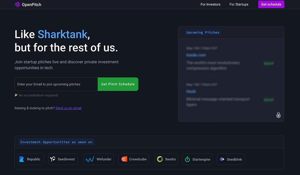The height and width of the screenshot is (175, 300).
Task: Open the Wefunder platform chip
Action: (99, 159)
